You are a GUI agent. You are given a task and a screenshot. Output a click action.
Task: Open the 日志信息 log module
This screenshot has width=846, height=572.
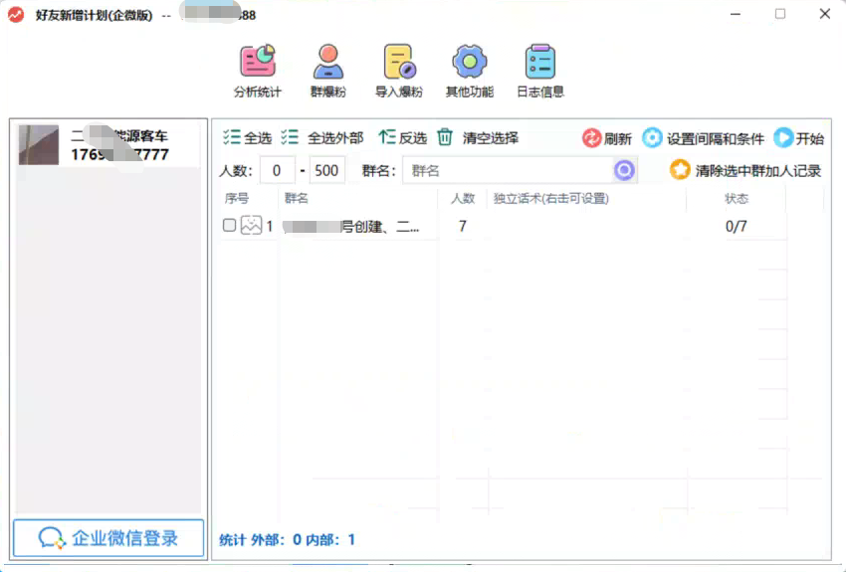tap(540, 71)
